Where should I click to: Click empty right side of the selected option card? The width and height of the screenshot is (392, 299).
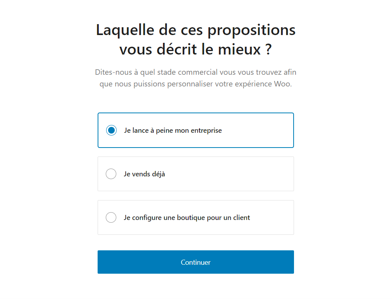pyautogui.click(x=264, y=130)
